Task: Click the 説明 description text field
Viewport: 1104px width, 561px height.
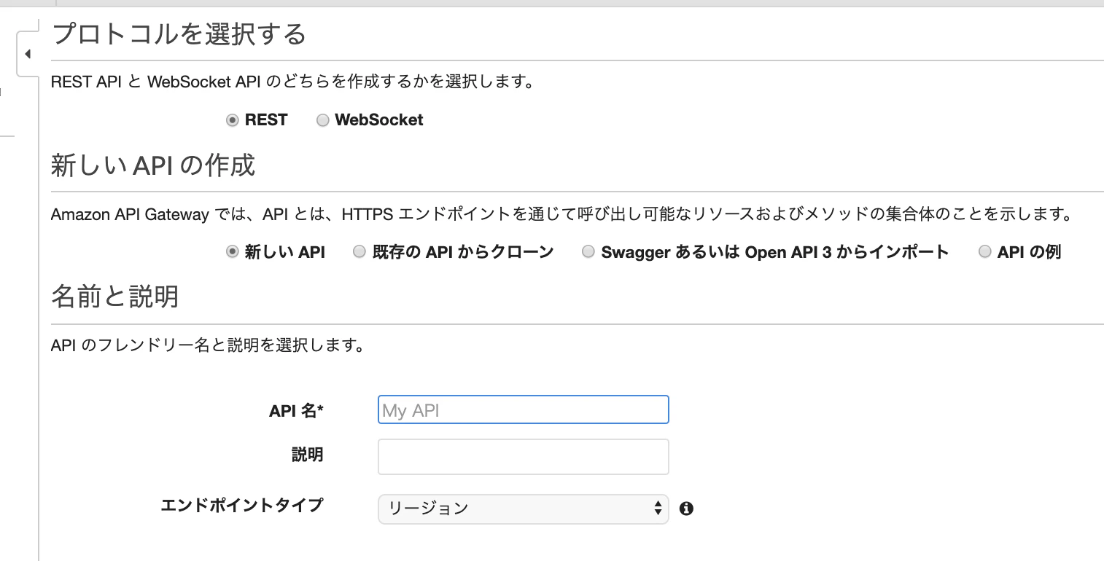Action: pos(523,457)
